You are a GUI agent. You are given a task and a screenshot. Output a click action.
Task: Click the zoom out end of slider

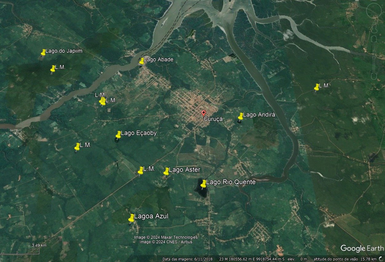pos(374,76)
